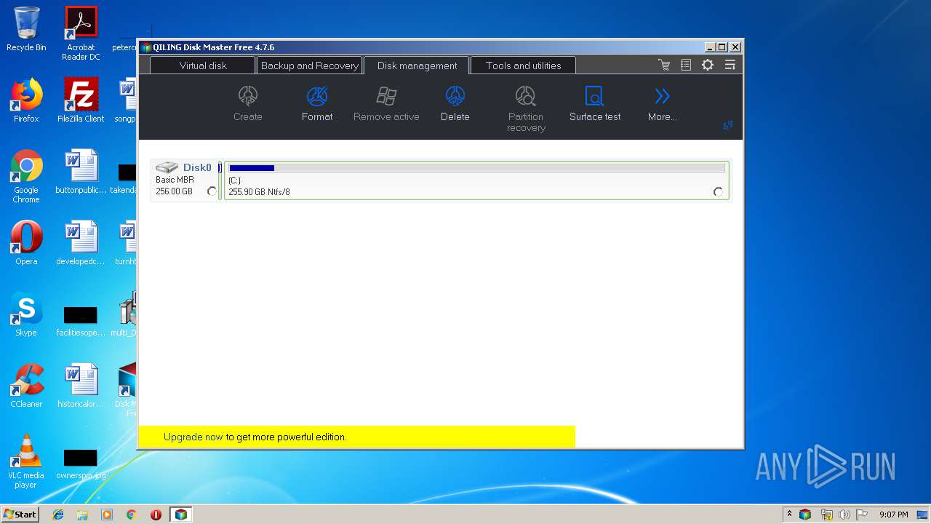The image size is (931, 524).
Task: Minimize the QILING Disk Master window
Action: 709,47
